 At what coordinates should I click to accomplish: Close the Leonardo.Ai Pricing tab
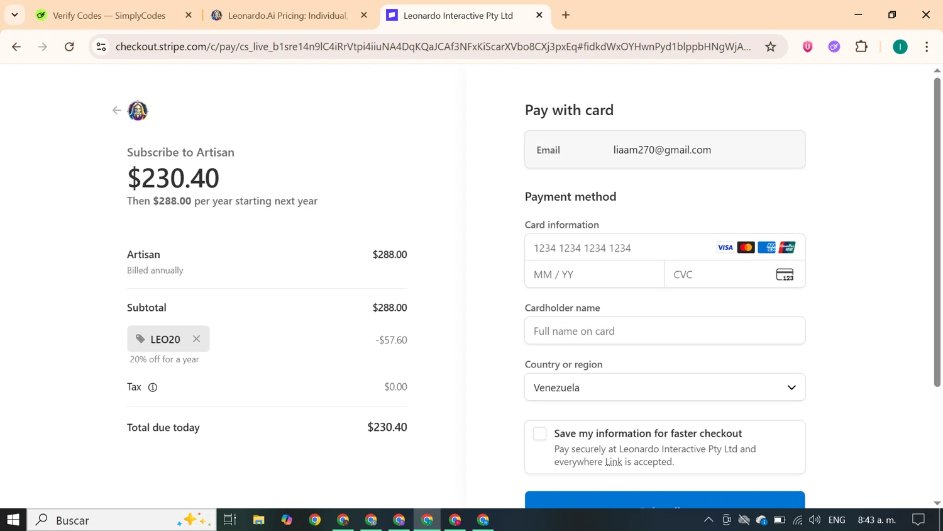(364, 15)
